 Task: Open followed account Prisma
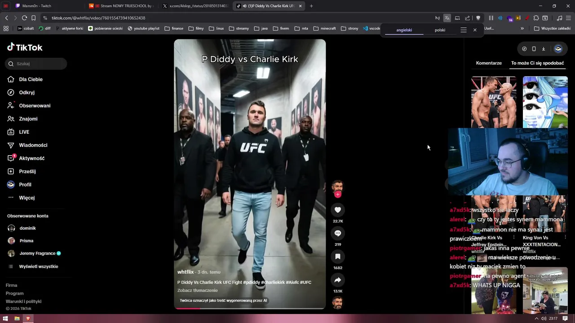click(x=21, y=241)
